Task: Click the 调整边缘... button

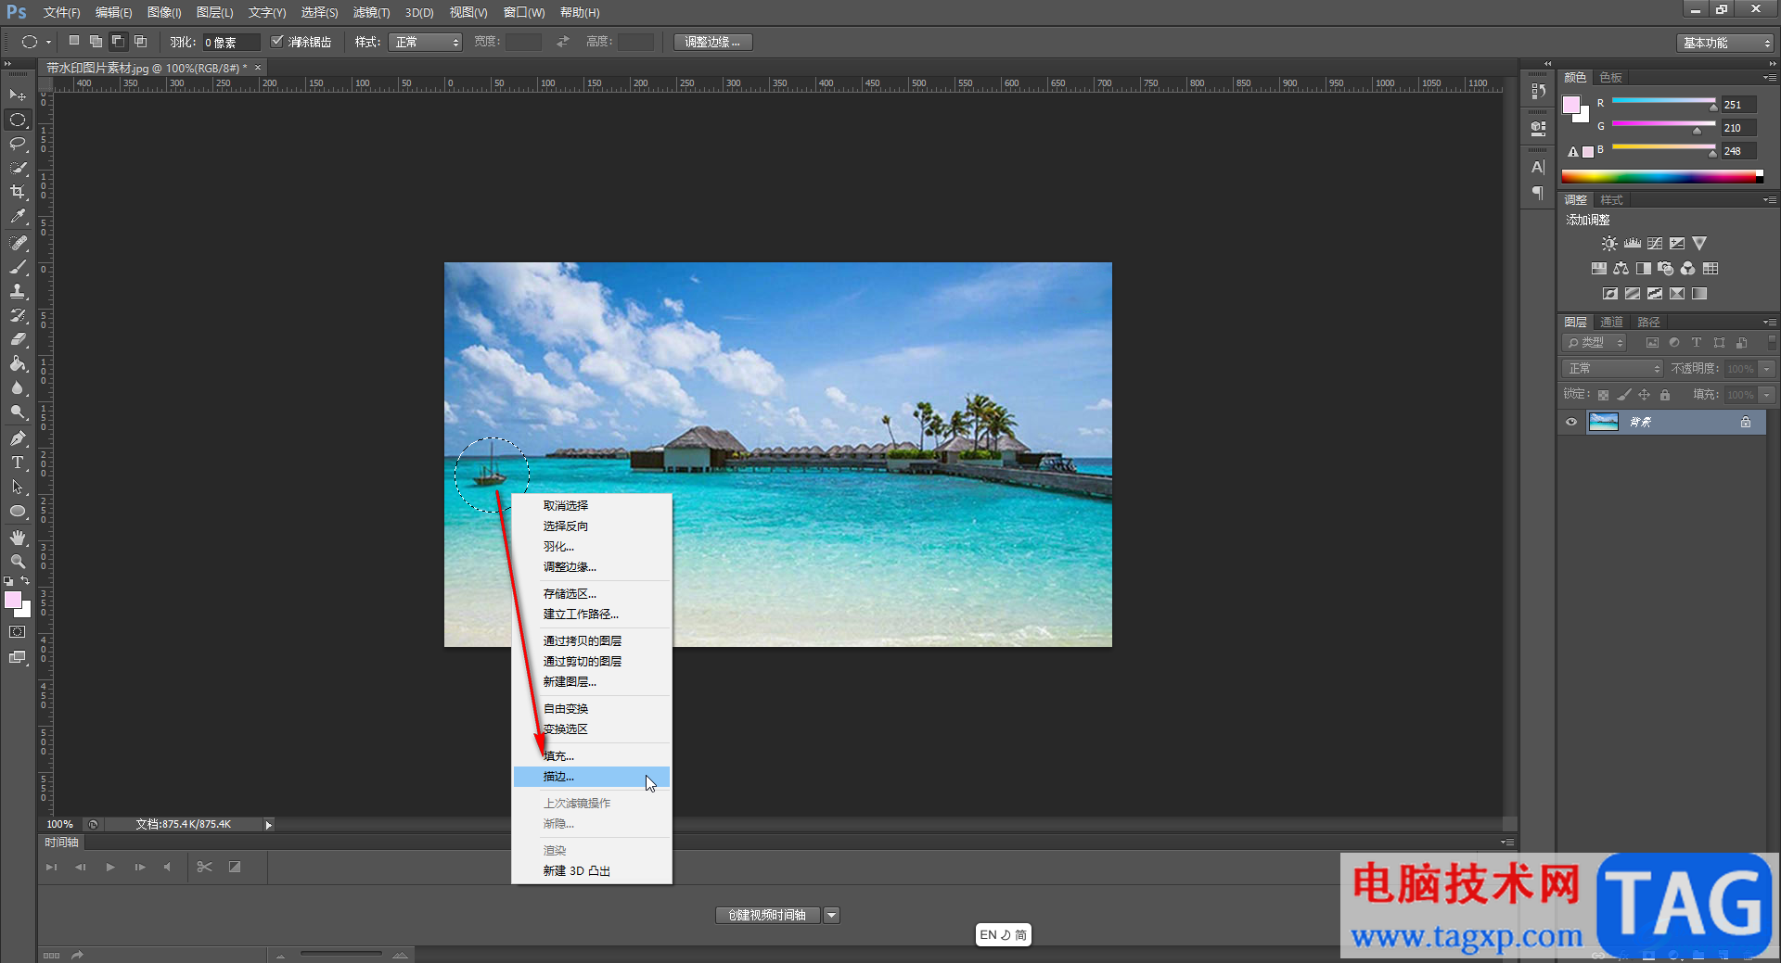Action: [712, 43]
